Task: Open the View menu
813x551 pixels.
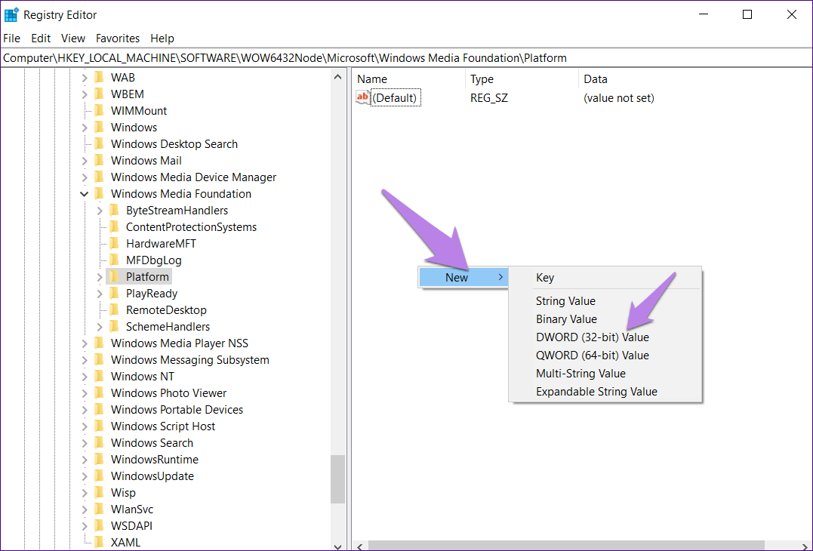Action: pos(73,38)
